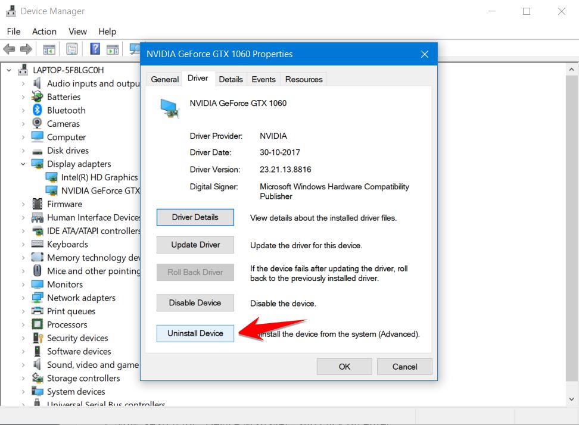Click the Bluetooth icon in device tree

37,110
